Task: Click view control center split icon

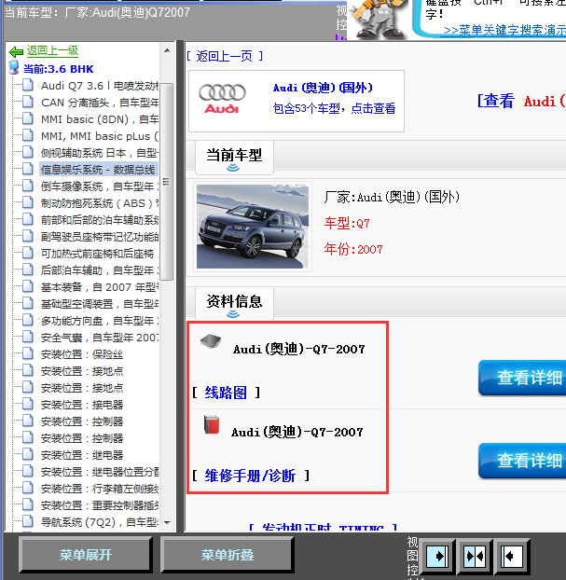Action: coord(475,556)
